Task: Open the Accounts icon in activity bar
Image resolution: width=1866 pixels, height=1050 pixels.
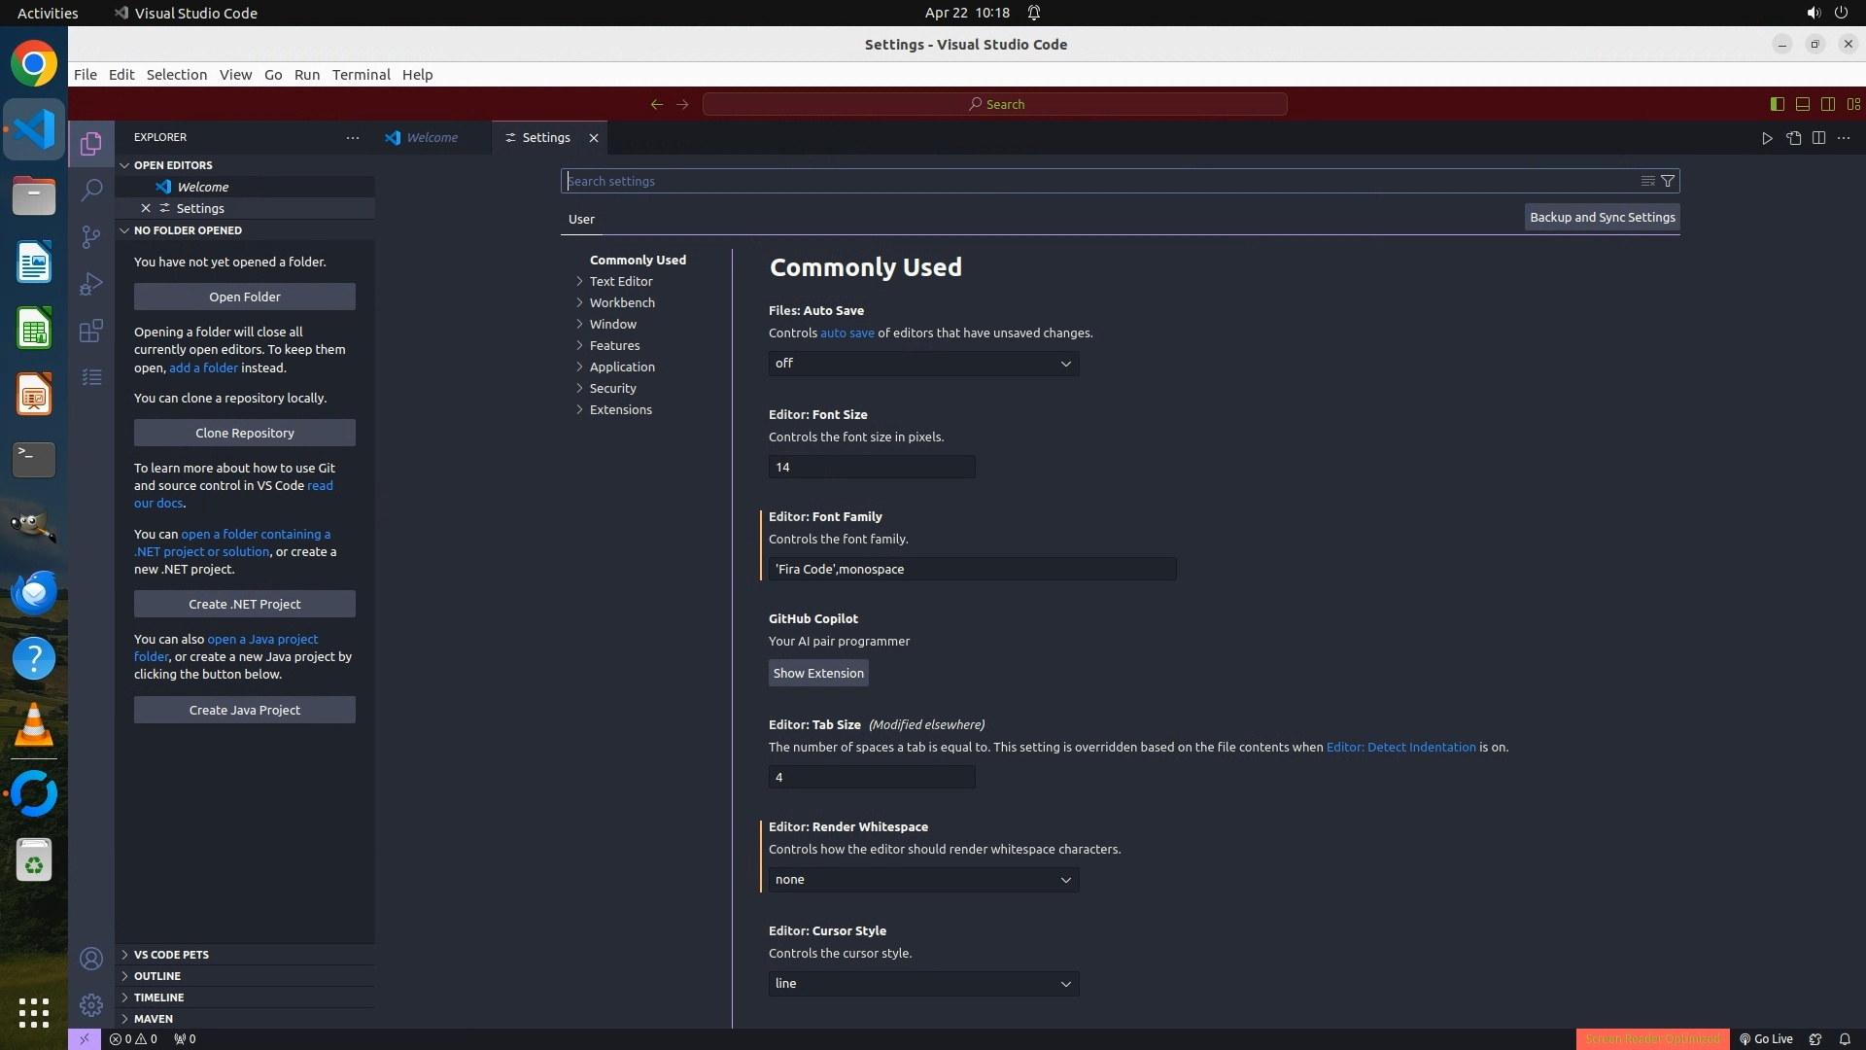Action: 91,959
